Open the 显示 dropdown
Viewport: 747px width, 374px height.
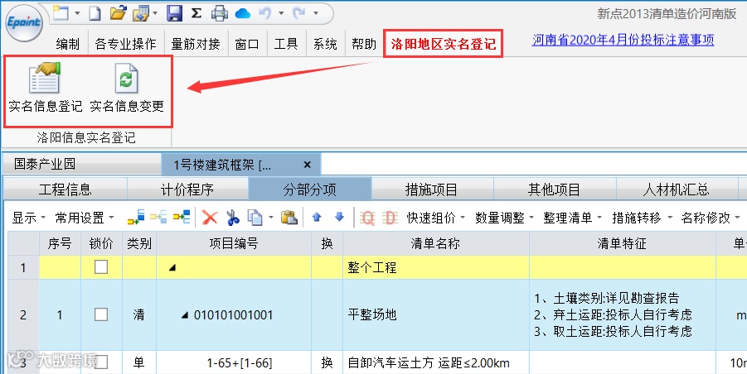click(28, 218)
